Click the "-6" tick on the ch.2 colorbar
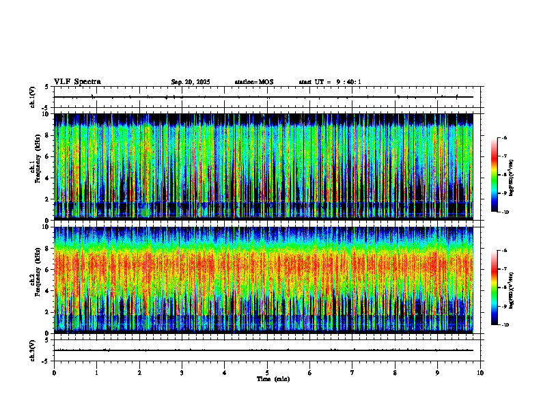Screen dimensions: 541x418 pyautogui.click(x=505, y=251)
